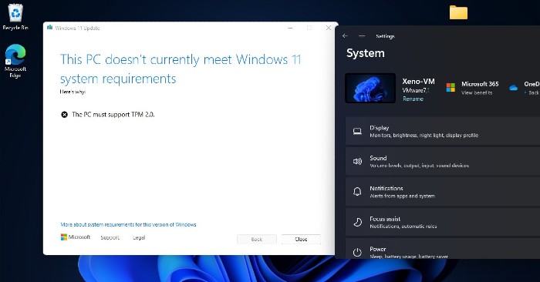Image resolution: width=540 pixels, height=282 pixels.
Task: Open Display settings row
Action: pyautogui.click(x=443, y=131)
